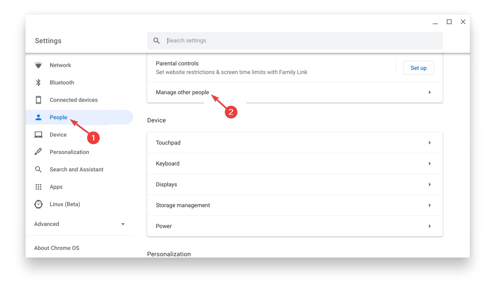The height and width of the screenshot is (284, 489).
Task: Select the Search and Assistant magnifier icon
Action: [x=38, y=169]
